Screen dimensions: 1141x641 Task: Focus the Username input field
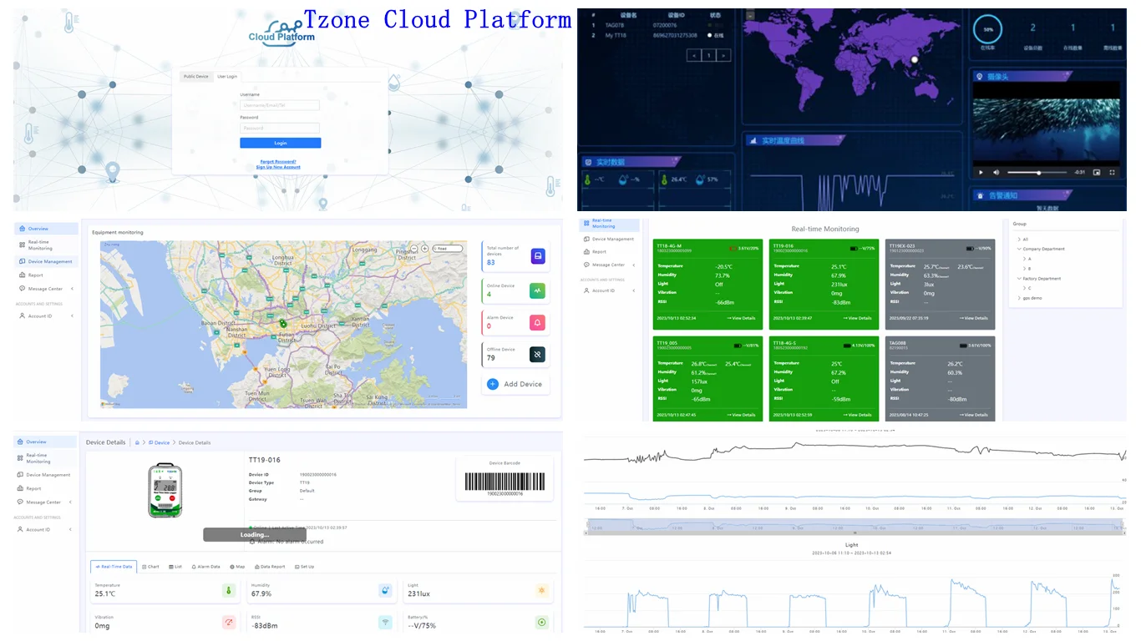(280, 105)
